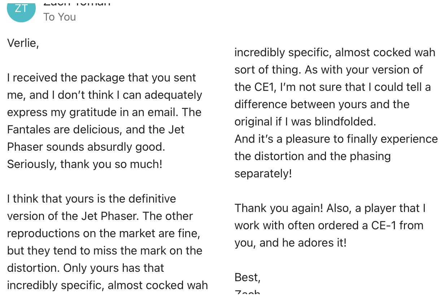
Task: Select the word "Fantales" in the email
Action: coord(30,129)
